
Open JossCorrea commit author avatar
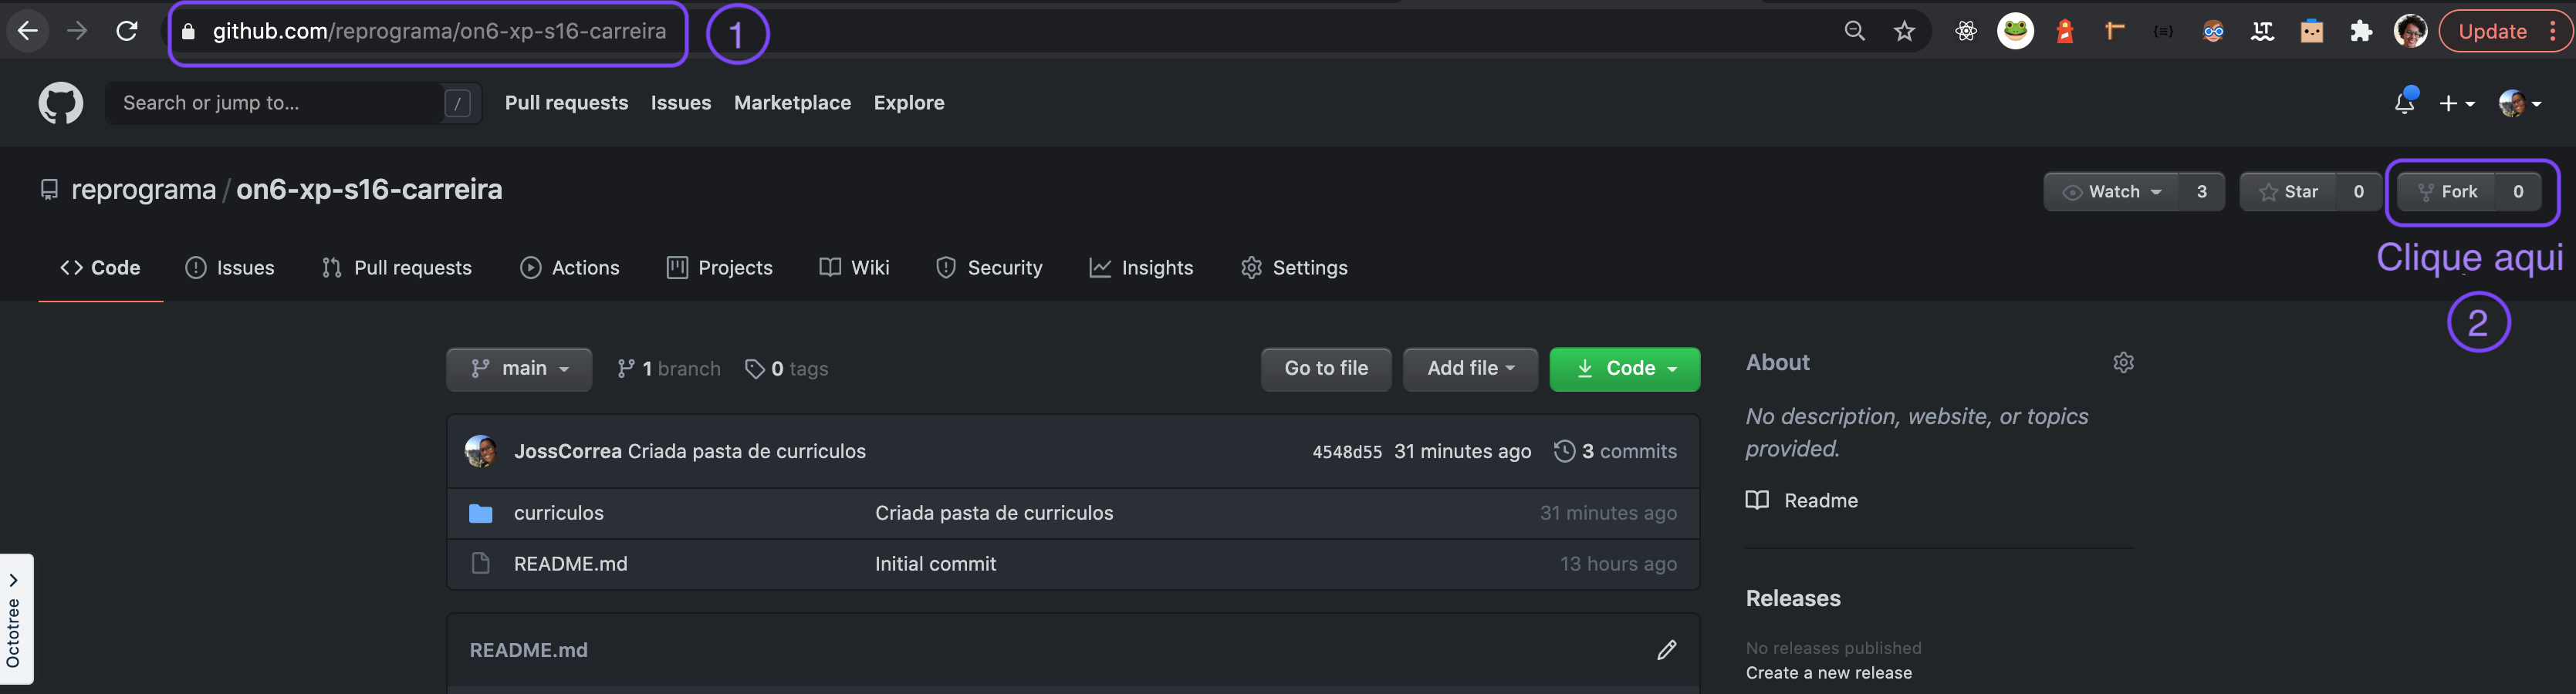[481, 451]
